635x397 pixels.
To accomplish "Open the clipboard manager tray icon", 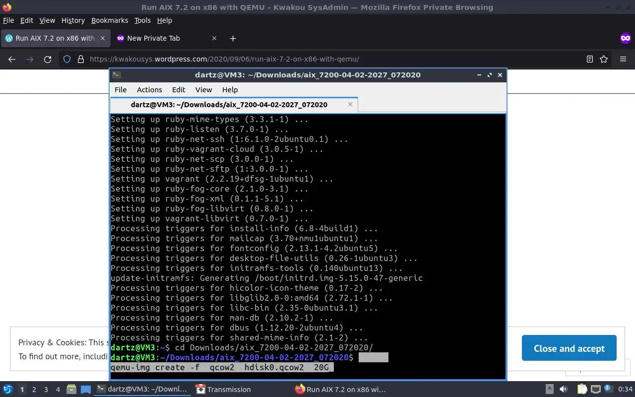I will 582,390.
